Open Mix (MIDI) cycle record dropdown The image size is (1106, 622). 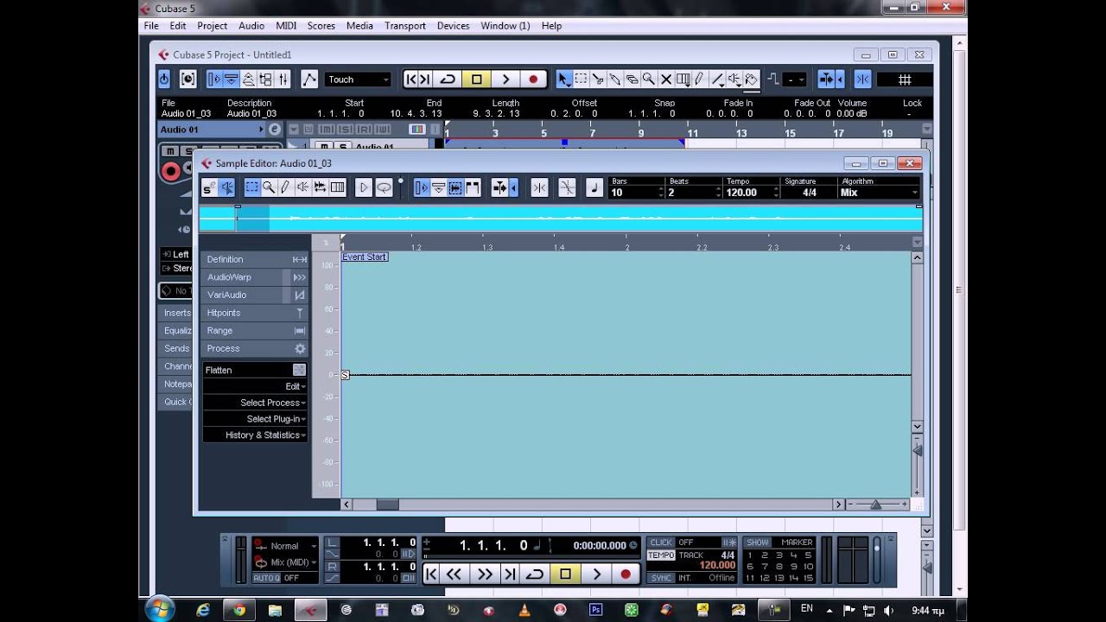pyautogui.click(x=286, y=562)
